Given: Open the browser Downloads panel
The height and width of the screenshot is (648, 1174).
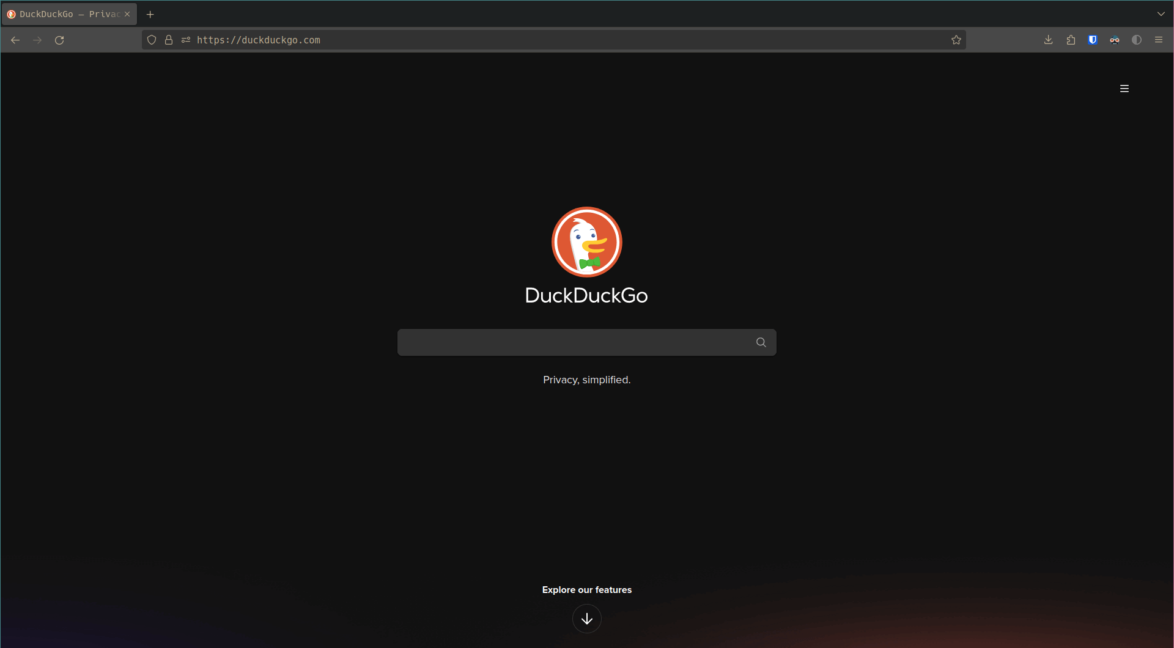Looking at the screenshot, I should click(1049, 40).
